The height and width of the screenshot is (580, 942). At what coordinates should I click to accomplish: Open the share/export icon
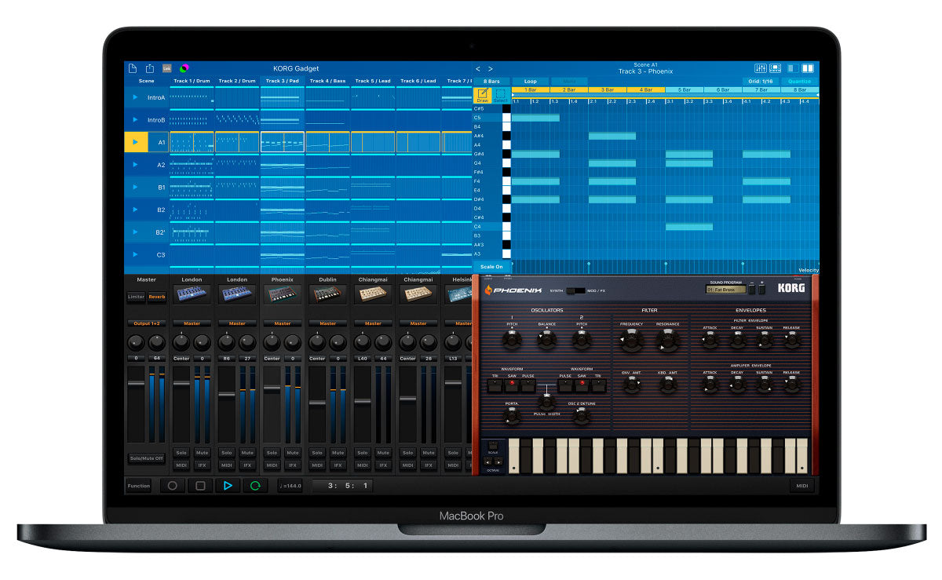click(149, 68)
